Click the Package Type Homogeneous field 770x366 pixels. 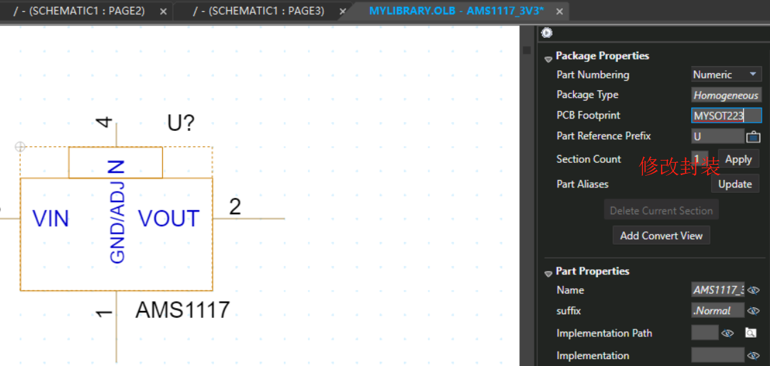pyautogui.click(x=726, y=95)
